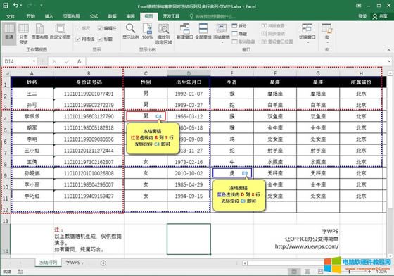Switch to the 开始 Home tab

coord(31,16)
